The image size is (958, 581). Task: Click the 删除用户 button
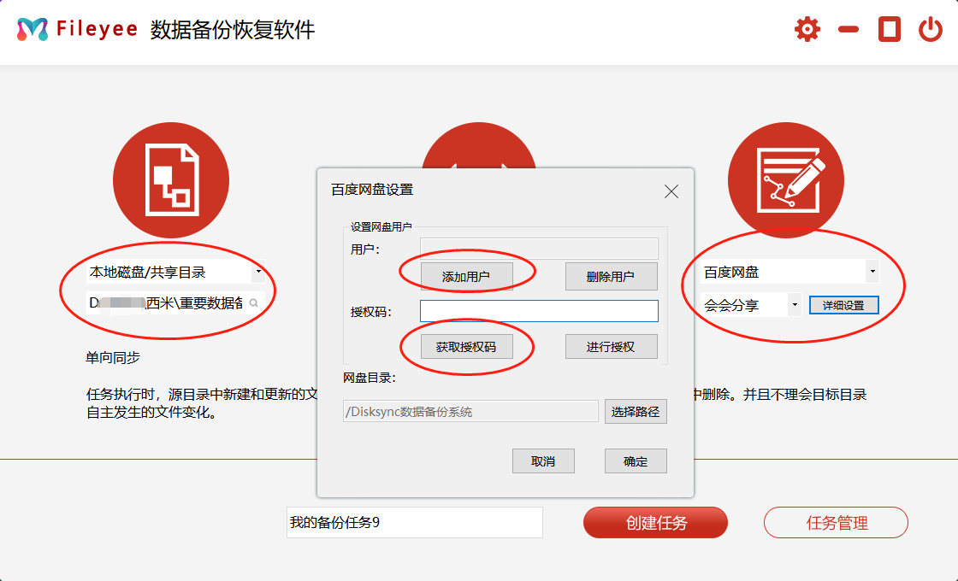point(611,277)
